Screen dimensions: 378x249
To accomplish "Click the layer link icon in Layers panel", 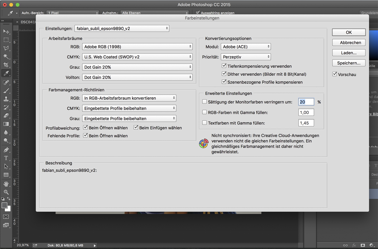I will pyautogui.click(x=346, y=245).
